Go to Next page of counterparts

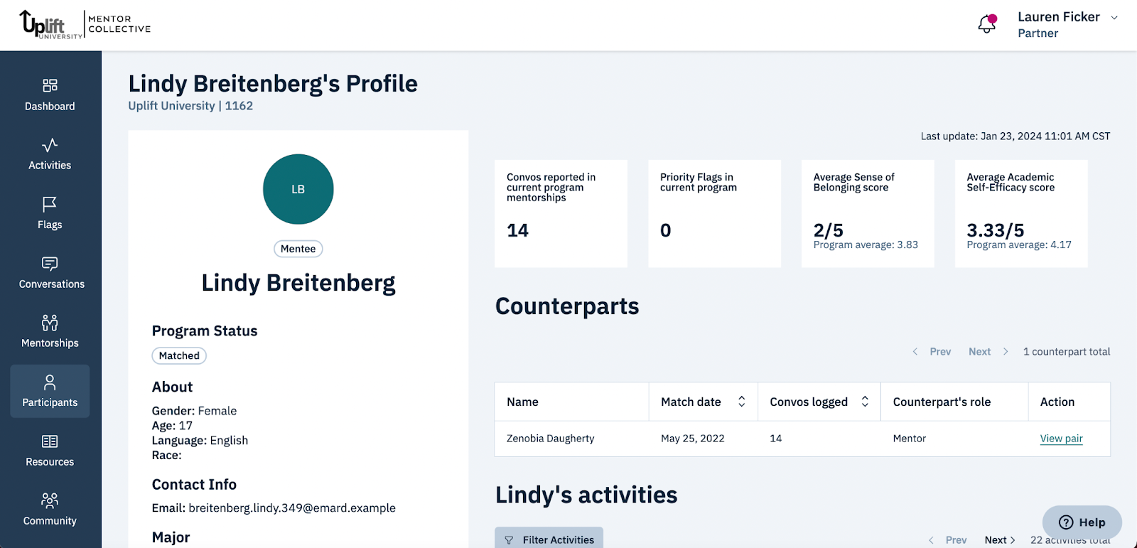pos(979,351)
